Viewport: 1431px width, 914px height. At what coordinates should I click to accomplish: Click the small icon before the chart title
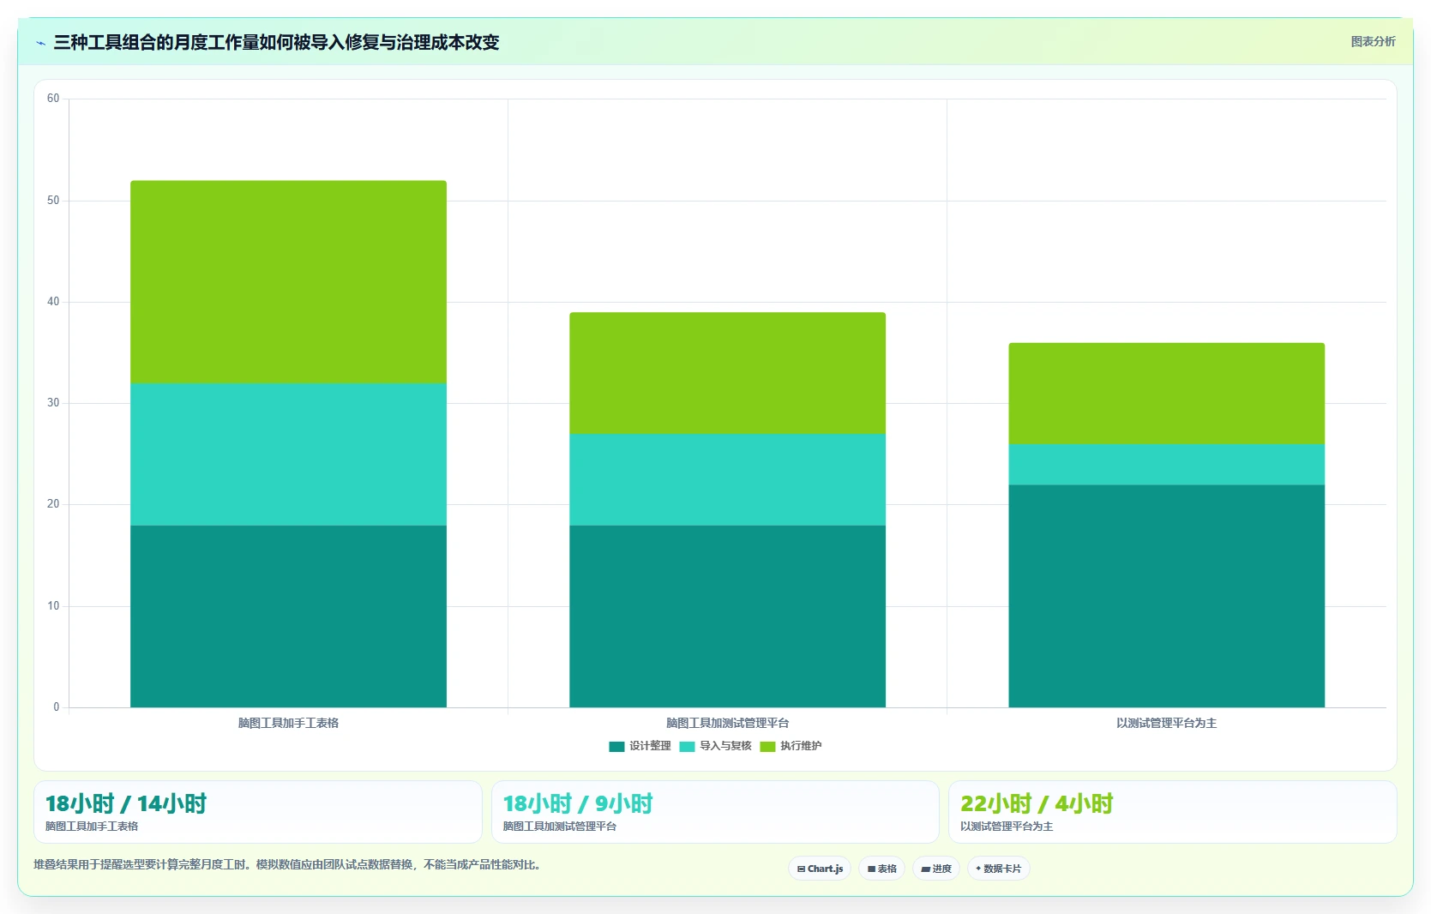coord(40,43)
